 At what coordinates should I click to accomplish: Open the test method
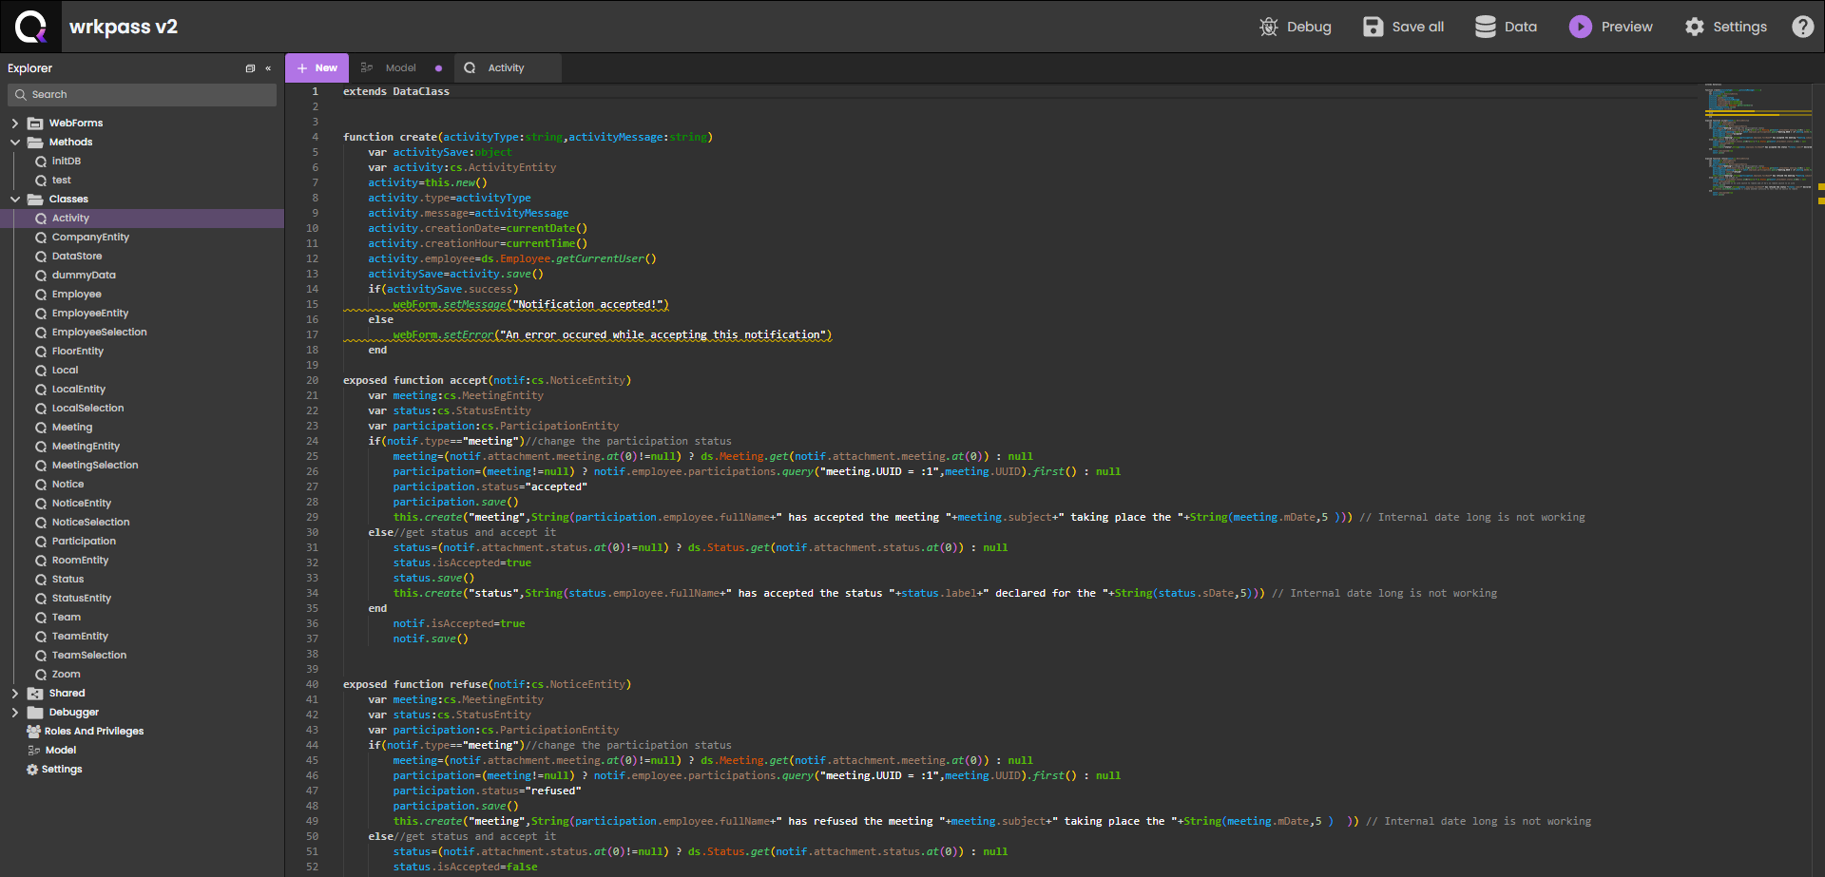click(61, 181)
